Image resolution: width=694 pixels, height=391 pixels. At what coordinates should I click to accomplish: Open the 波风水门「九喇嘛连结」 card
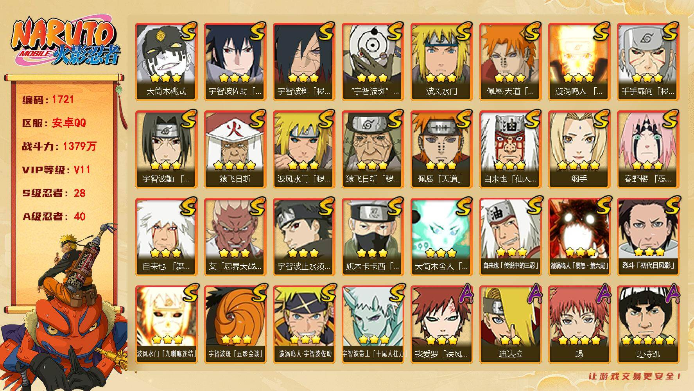tap(166, 324)
